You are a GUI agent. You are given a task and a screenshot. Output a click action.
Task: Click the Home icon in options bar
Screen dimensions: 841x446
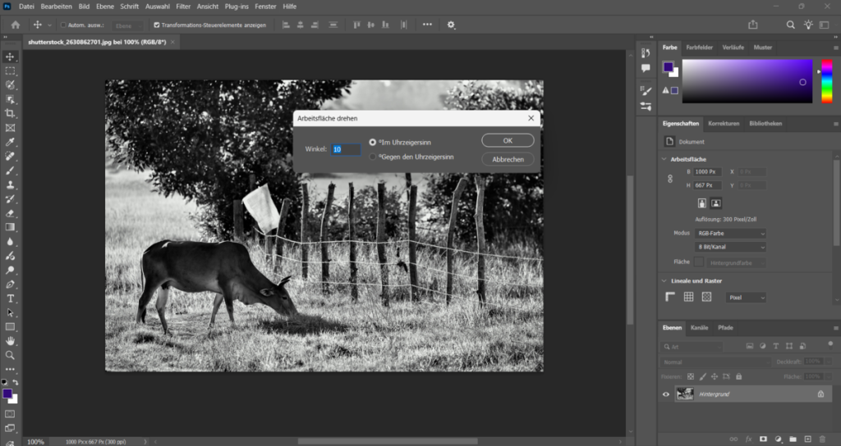point(16,25)
